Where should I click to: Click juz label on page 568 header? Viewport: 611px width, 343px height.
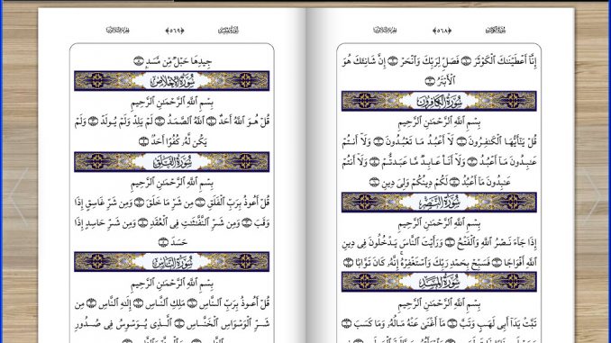[x=385, y=30]
